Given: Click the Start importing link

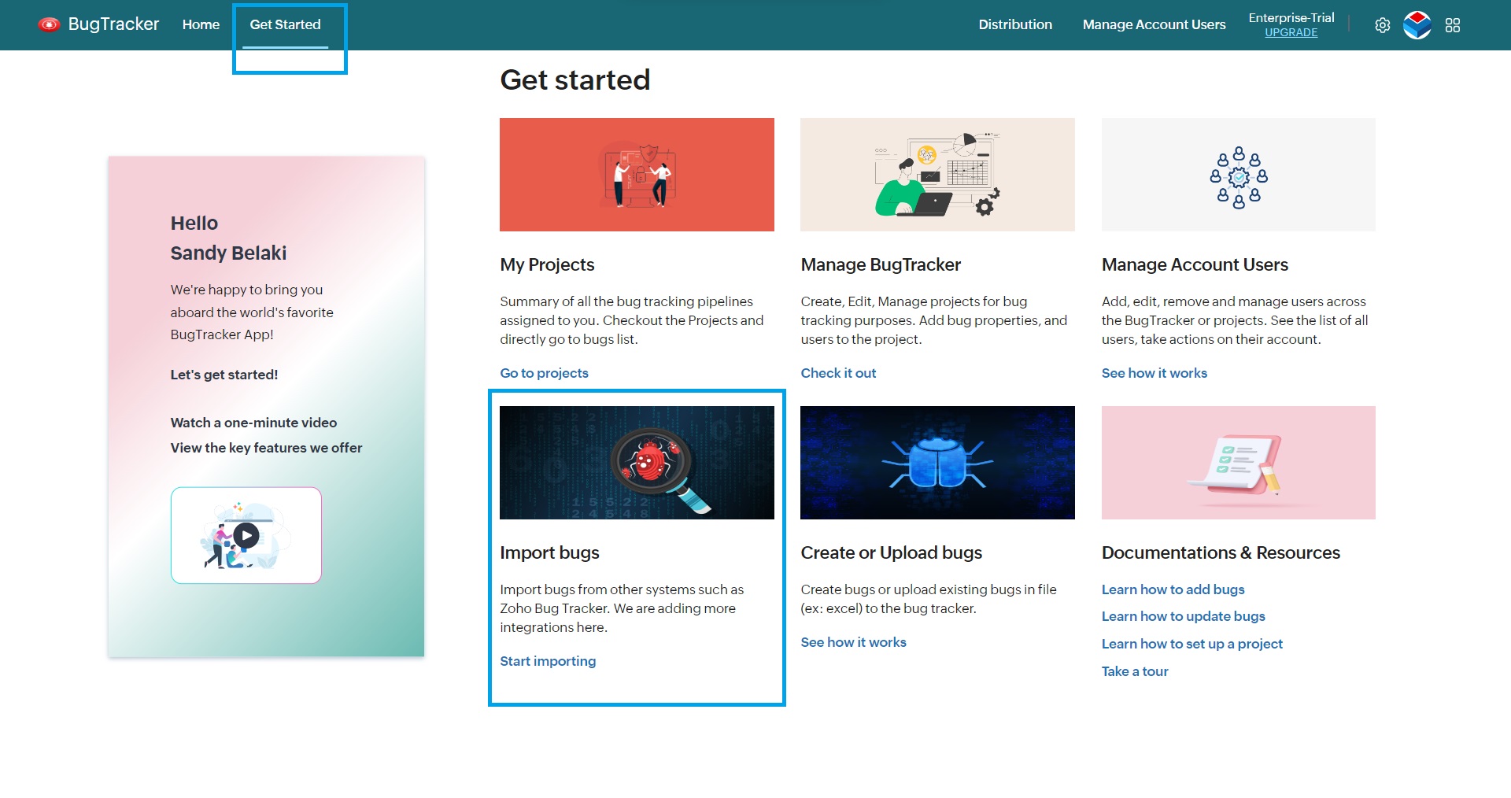Looking at the screenshot, I should coord(548,661).
